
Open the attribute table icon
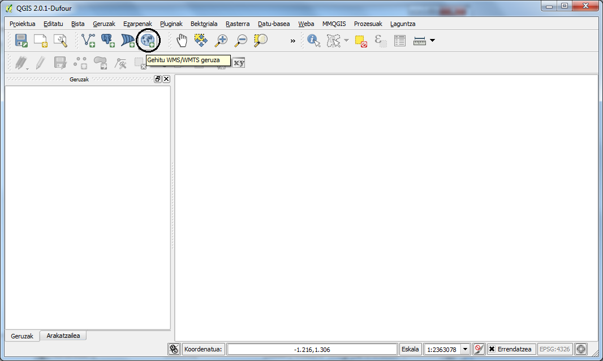click(x=400, y=40)
